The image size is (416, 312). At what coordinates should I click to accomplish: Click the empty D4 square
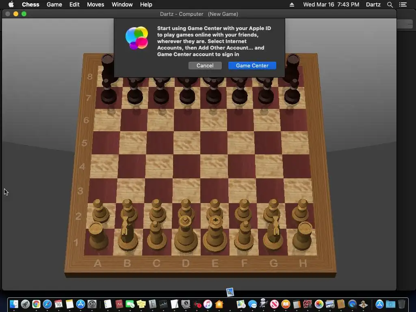coord(186,166)
